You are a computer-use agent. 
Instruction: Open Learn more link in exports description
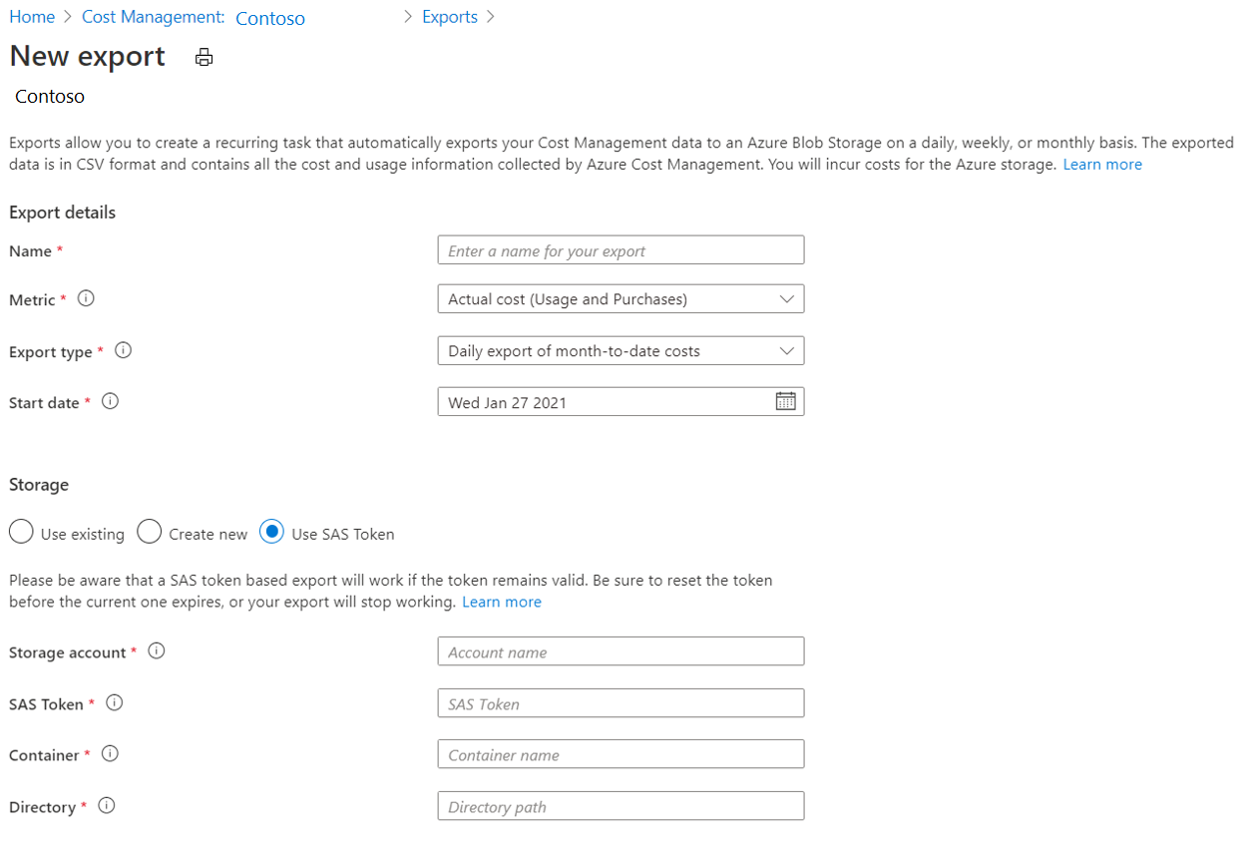click(x=1102, y=165)
